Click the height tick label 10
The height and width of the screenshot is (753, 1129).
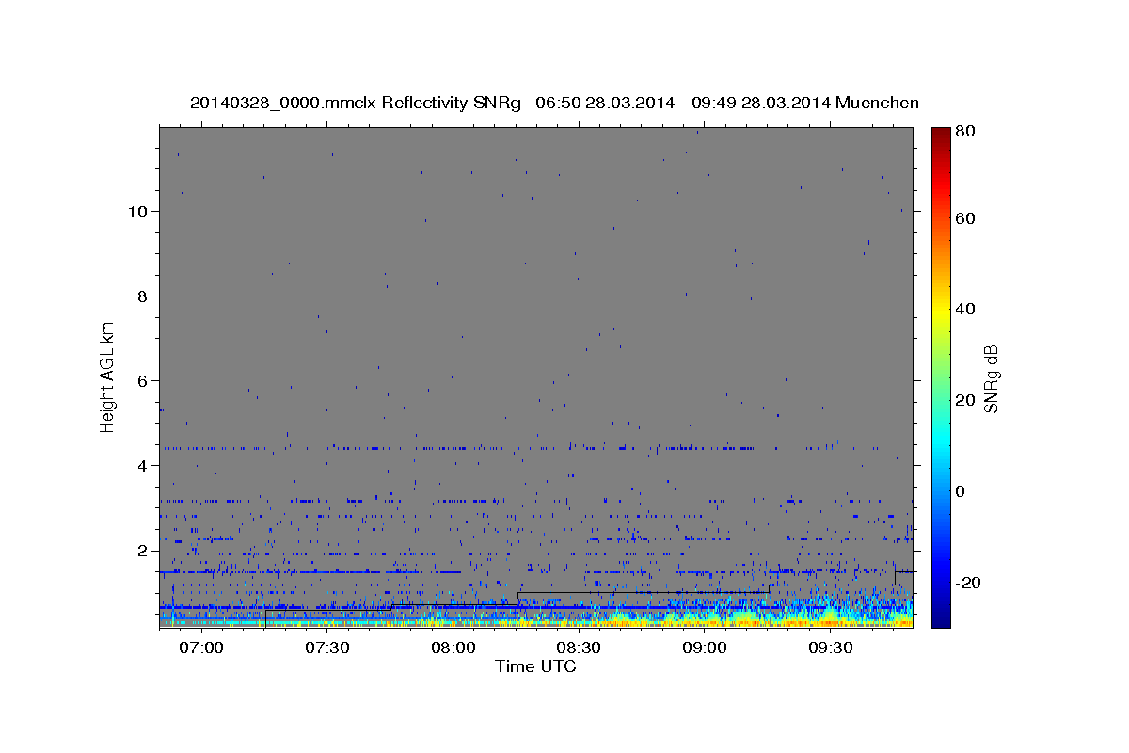point(138,211)
